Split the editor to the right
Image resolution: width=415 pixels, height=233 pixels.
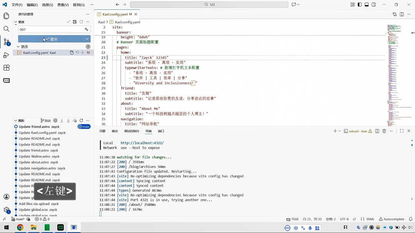(x=402, y=14)
